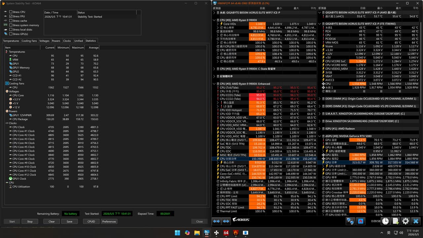Click the Cooling Fans group icon in AIDA64
This screenshot has height=238, width=423.
7,83
